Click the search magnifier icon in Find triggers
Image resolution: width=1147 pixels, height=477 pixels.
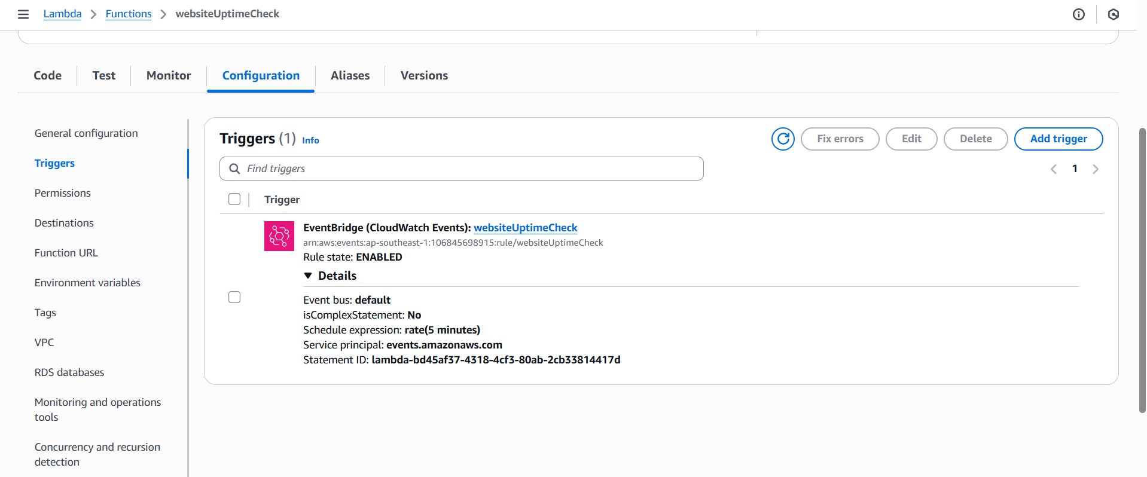[x=235, y=169]
